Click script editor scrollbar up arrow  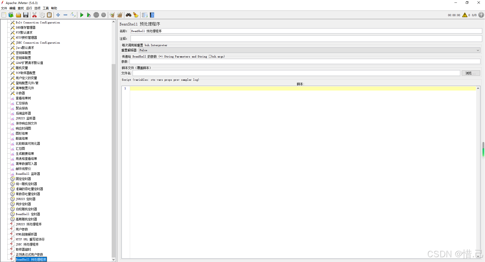478,88
